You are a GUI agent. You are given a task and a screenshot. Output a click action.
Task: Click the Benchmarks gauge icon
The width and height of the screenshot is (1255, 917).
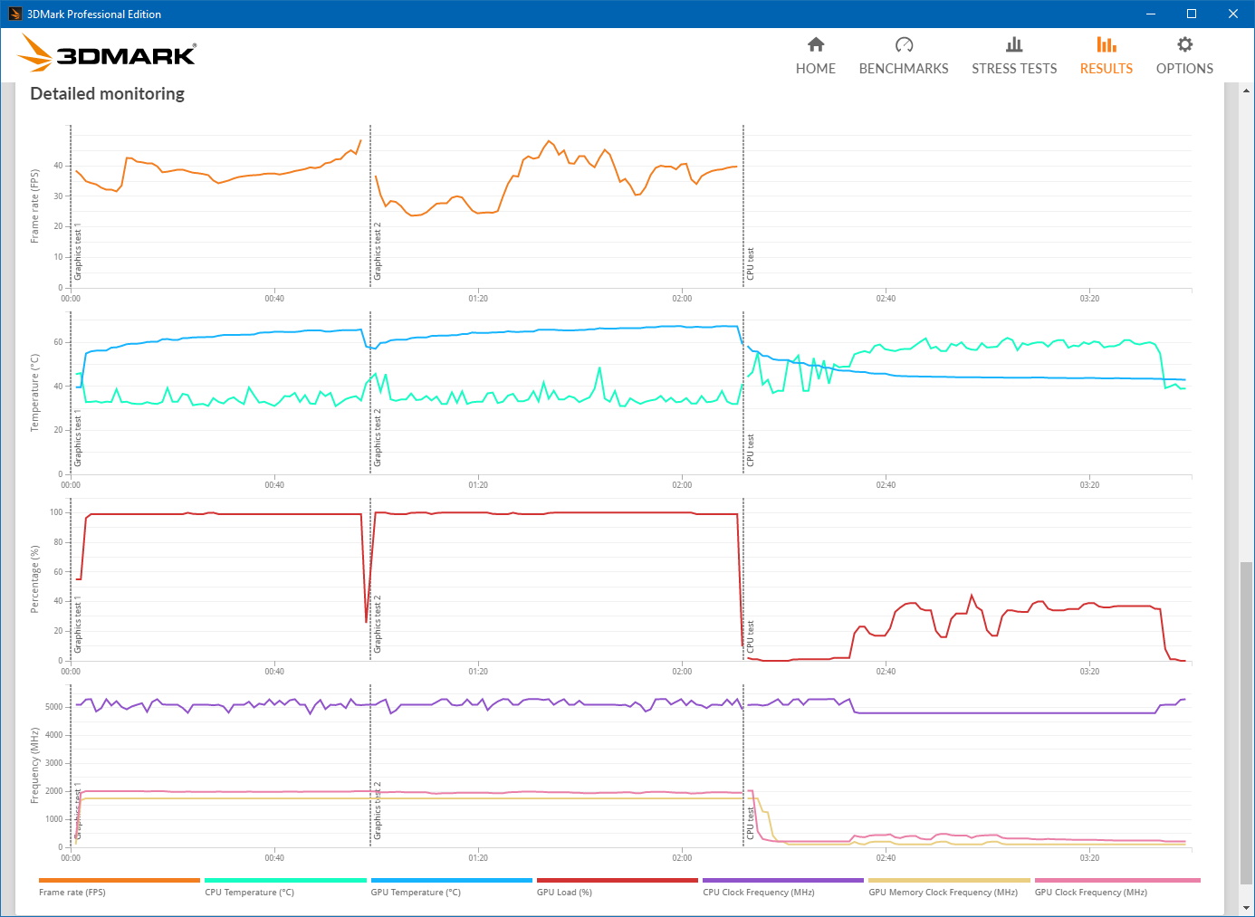[x=904, y=45]
